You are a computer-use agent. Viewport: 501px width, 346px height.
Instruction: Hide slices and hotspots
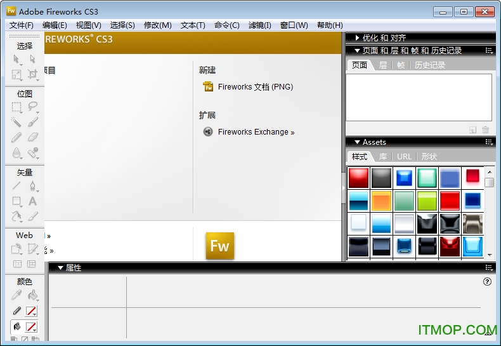[17, 264]
